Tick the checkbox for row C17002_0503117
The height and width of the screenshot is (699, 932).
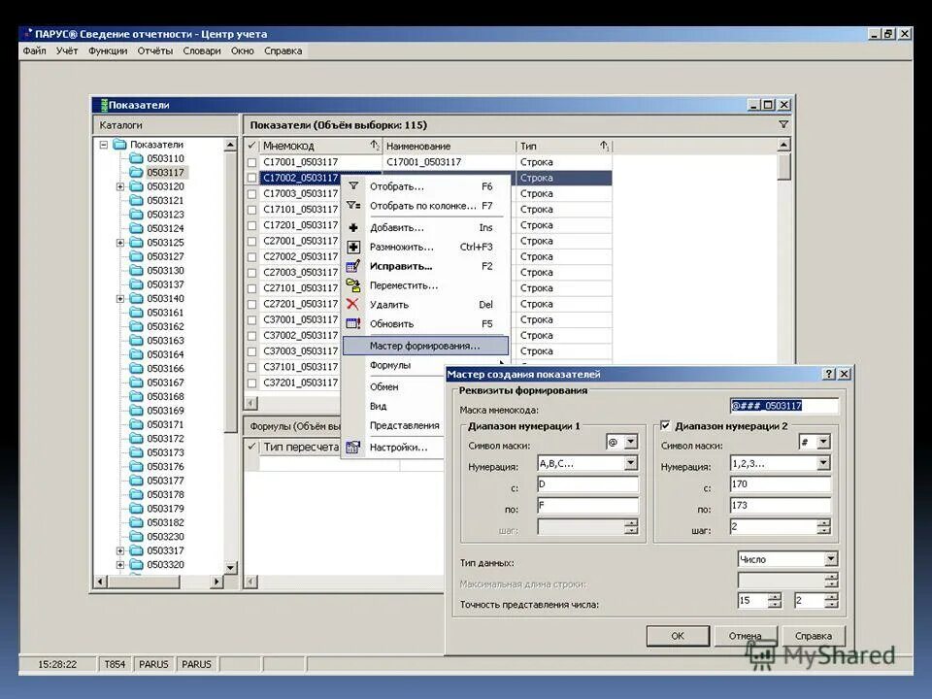(252, 178)
